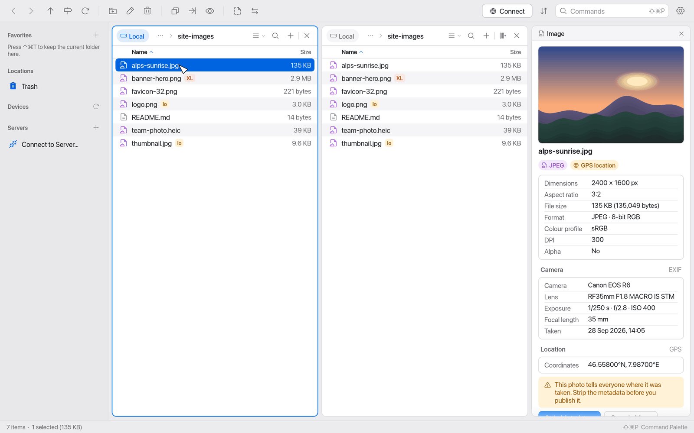Toggle the eye preview icon
The height and width of the screenshot is (433, 694).
[210, 11]
